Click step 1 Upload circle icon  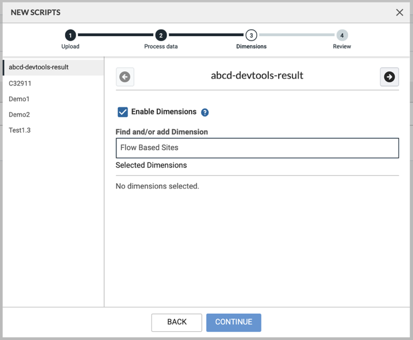(x=70, y=35)
